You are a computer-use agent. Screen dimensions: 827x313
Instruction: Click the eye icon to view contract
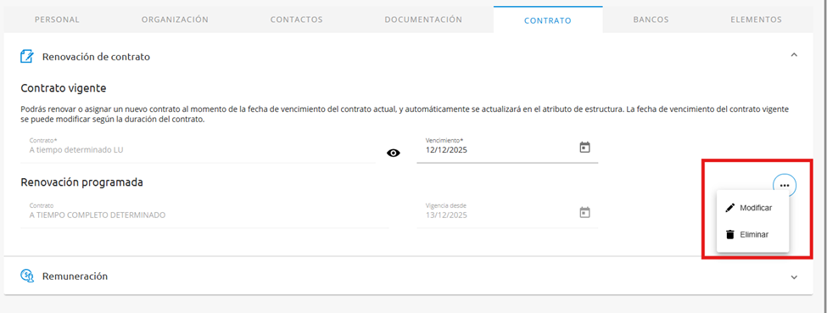(394, 153)
